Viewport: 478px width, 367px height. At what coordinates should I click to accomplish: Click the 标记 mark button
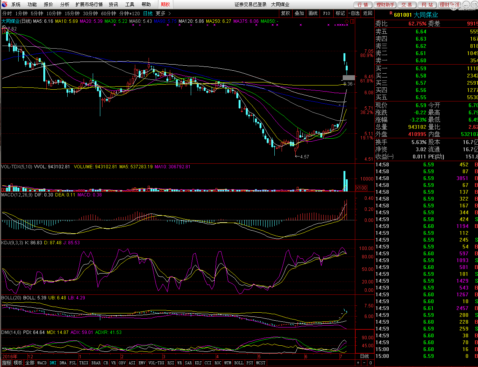pyautogui.click(x=340, y=13)
